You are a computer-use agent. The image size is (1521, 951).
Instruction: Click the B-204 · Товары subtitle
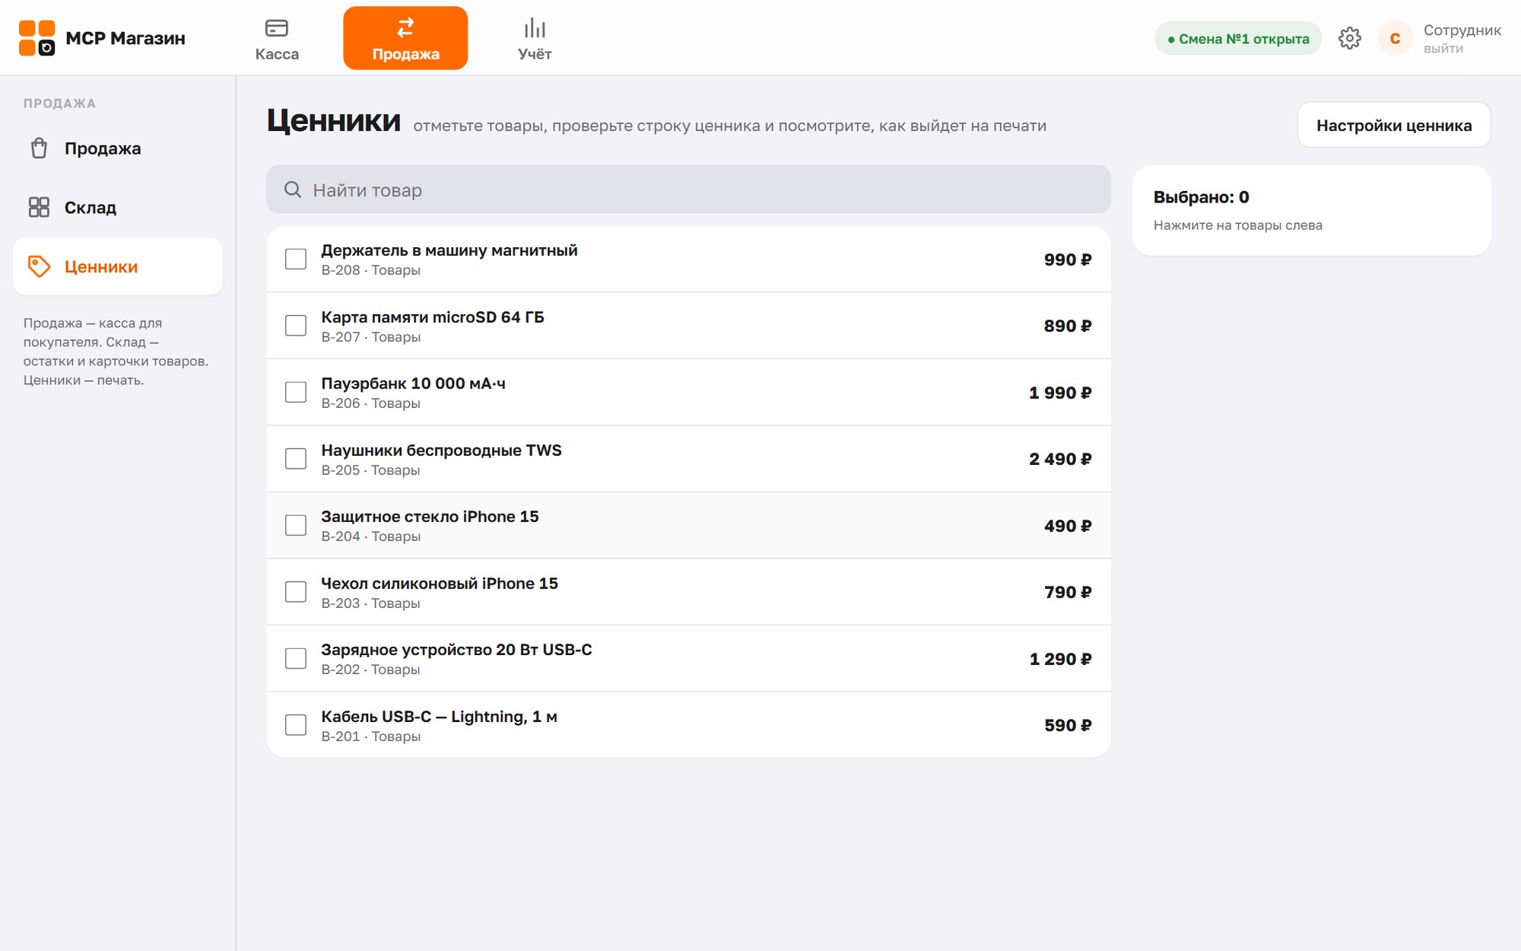tap(371, 536)
